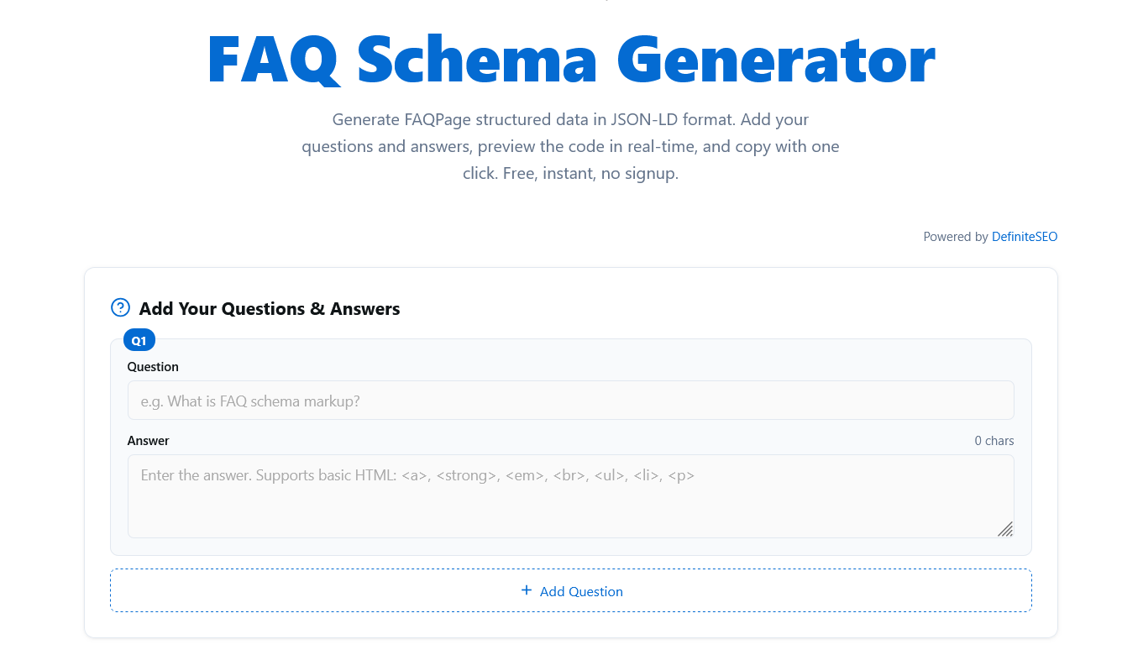1143x655 pixels.
Task: Click the Answer label above the textarea
Action: click(x=149, y=440)
